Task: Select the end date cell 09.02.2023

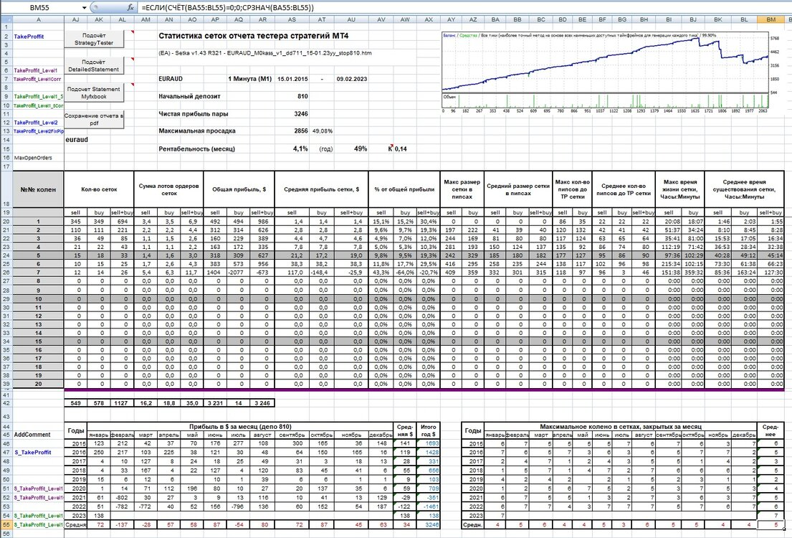Action: click(x=351, y=79)
